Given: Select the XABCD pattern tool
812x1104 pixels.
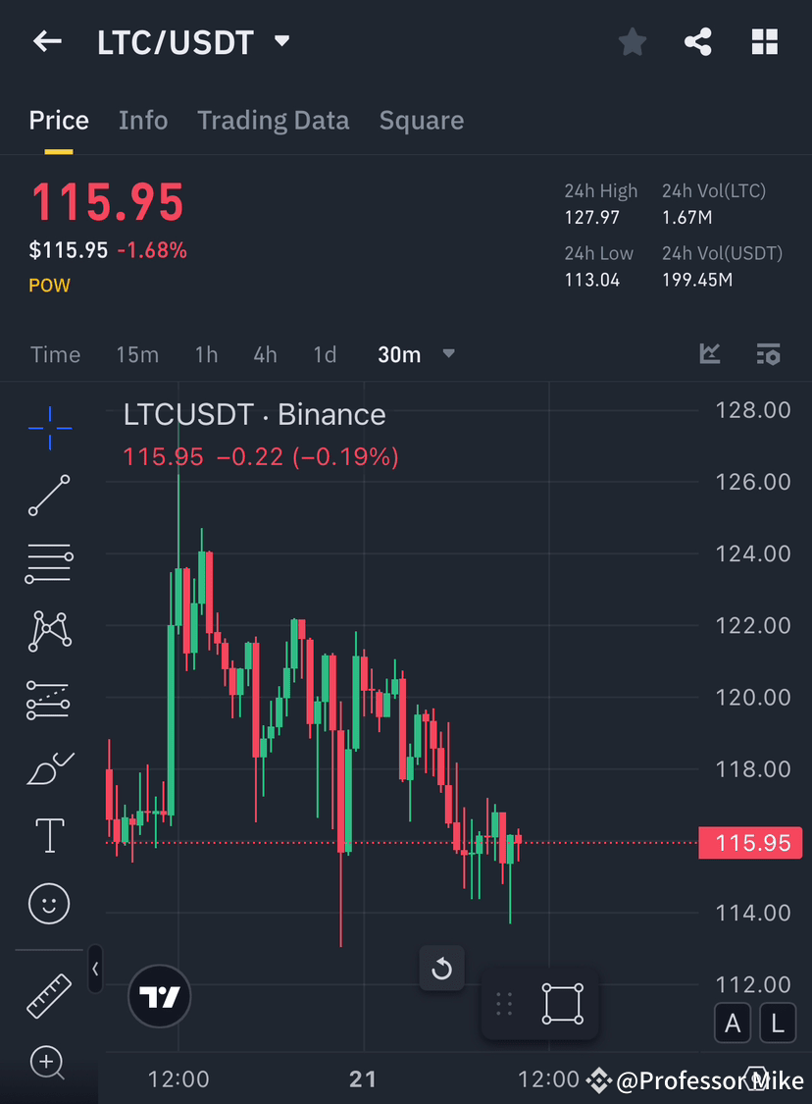Looking at the screenshot, I should [x=49, y=631].
